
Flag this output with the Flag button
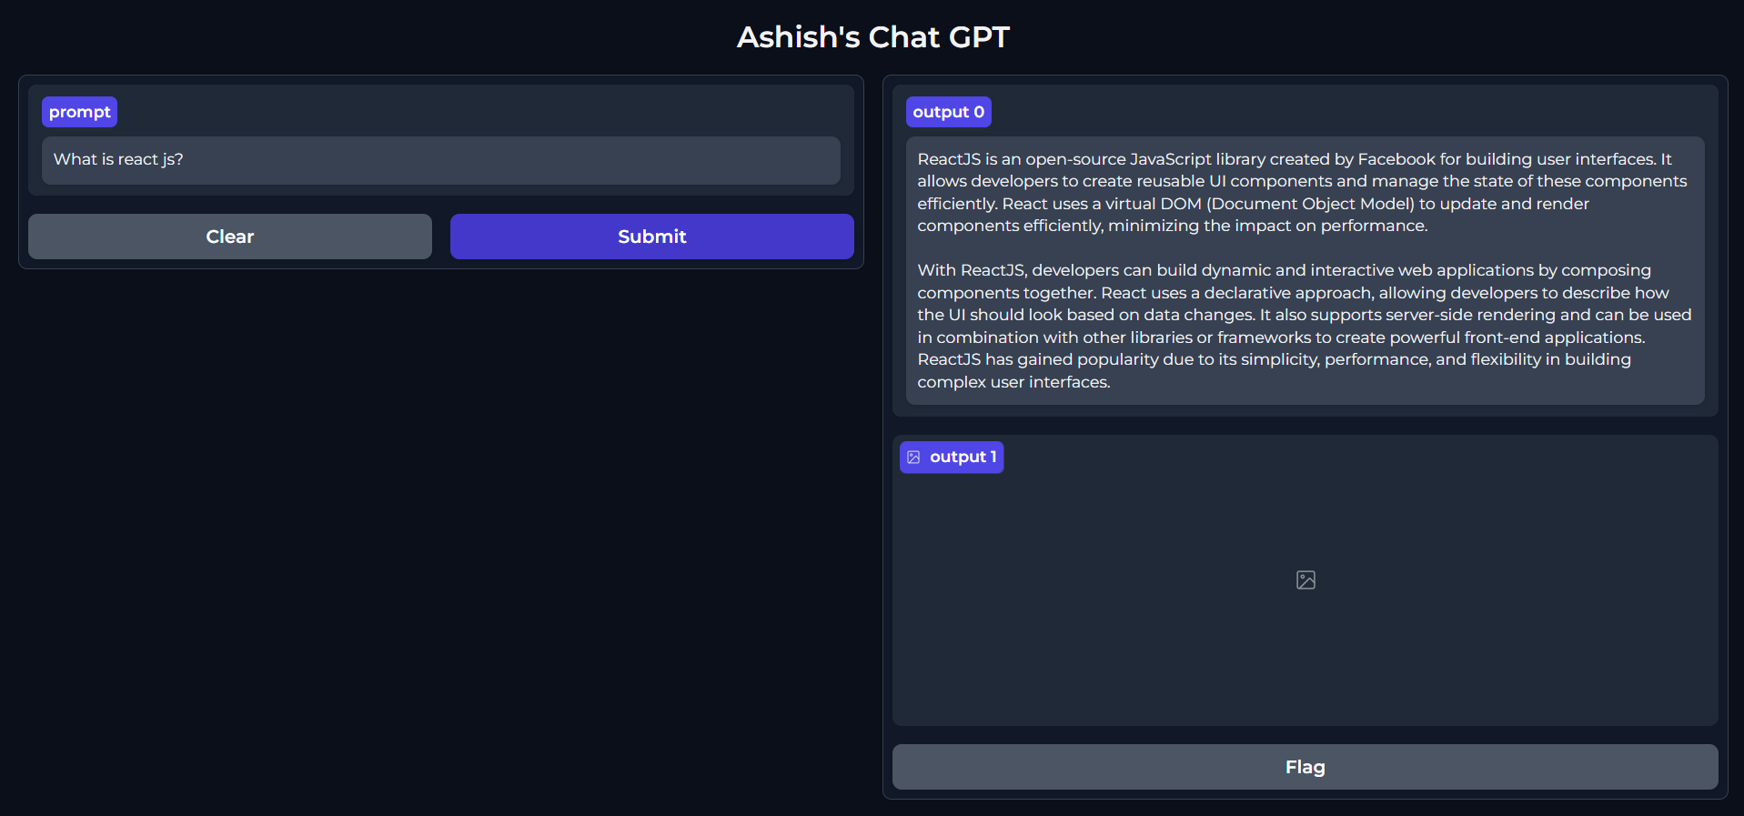click(x=1305, y=767)
